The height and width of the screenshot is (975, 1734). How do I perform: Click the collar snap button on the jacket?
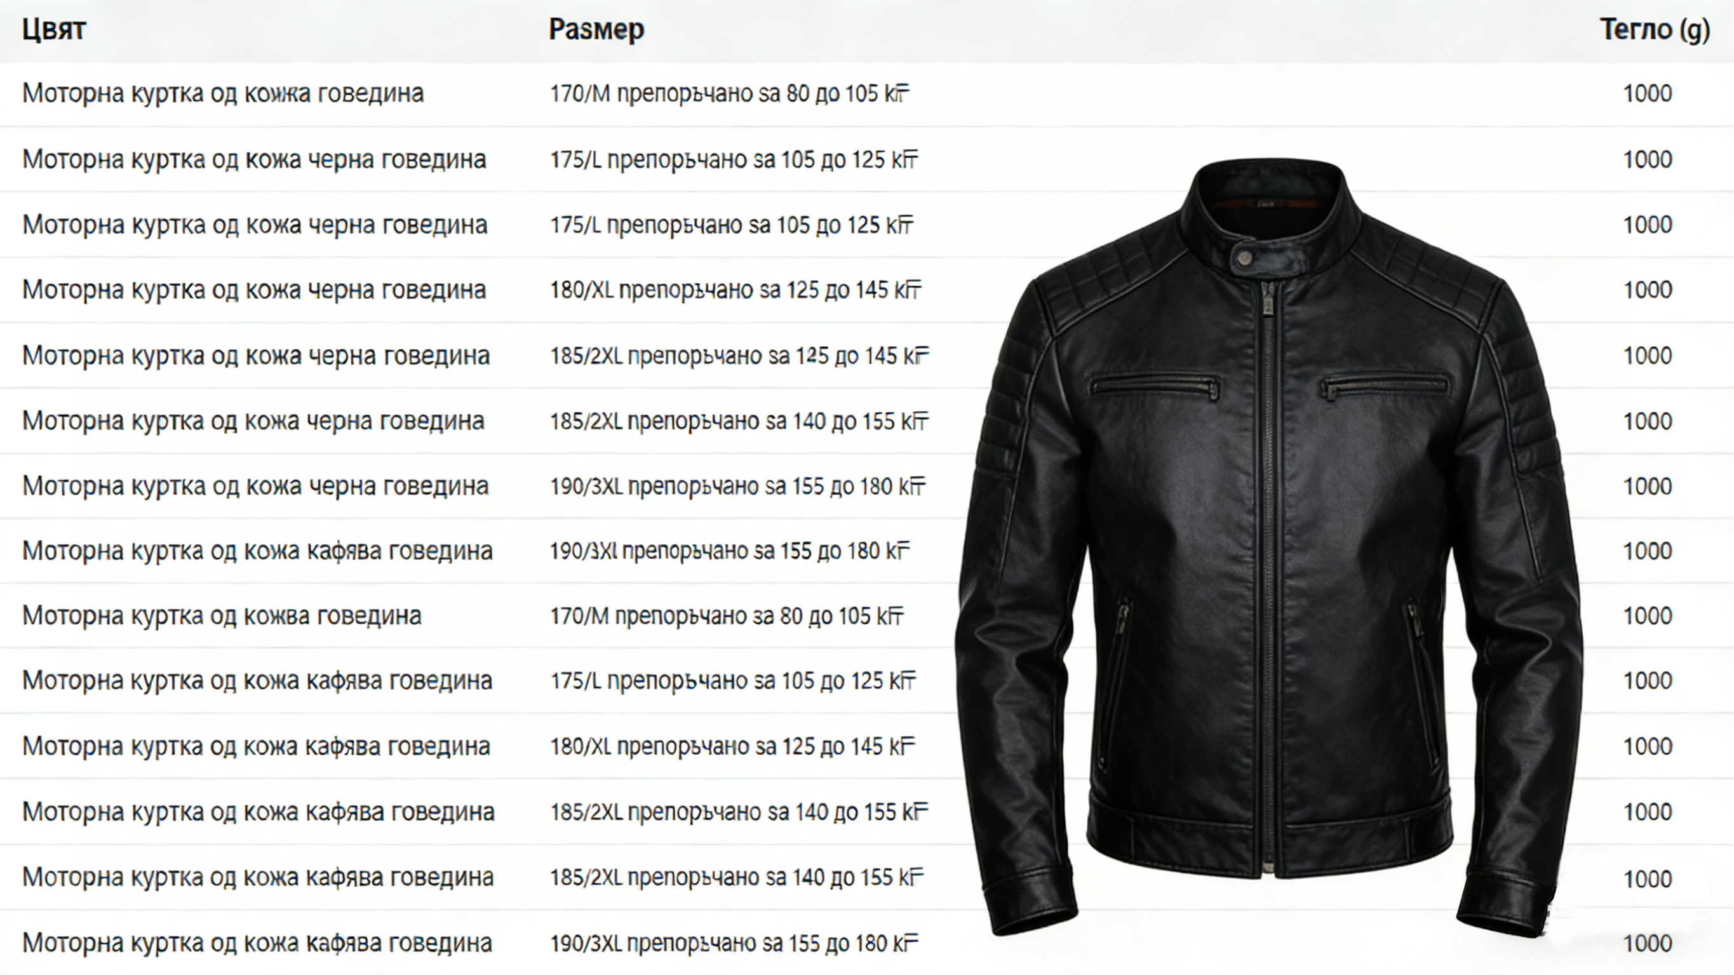pos(1245,258)
